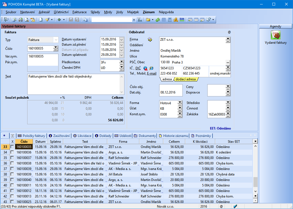The height and width of the screenshot is (209, 293).
Task: Tick checkbox for invoice row 33
Action: pyautogui.click(x=12, y=147)
